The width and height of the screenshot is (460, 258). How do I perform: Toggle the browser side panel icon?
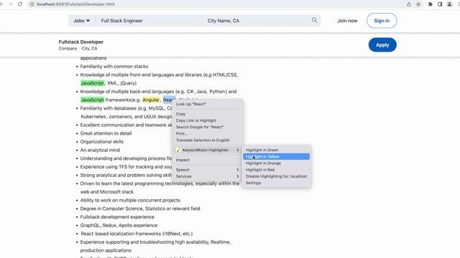point(440,4)
